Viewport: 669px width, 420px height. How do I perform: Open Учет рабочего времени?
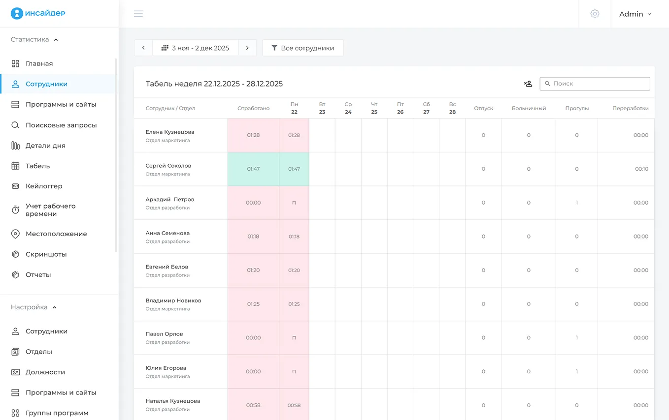click(50, 210)
